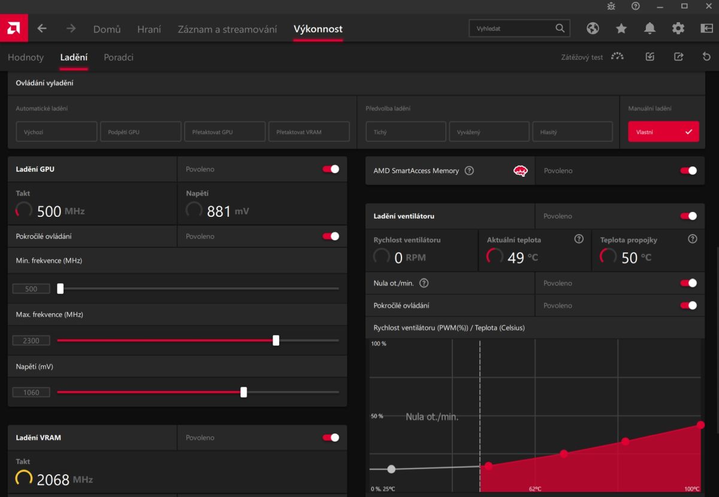Click the AMD logo home icon
Image resolution: width=719 pixels, height=497 pixels.
pos(13,28)
